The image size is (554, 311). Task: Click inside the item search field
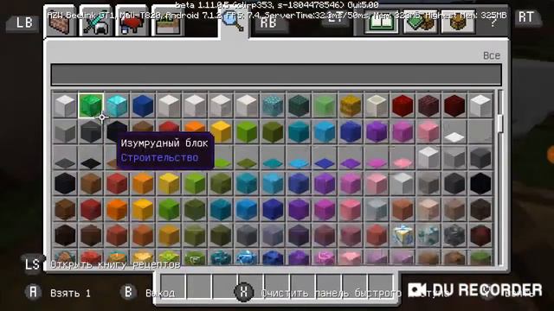click(276, 74)
